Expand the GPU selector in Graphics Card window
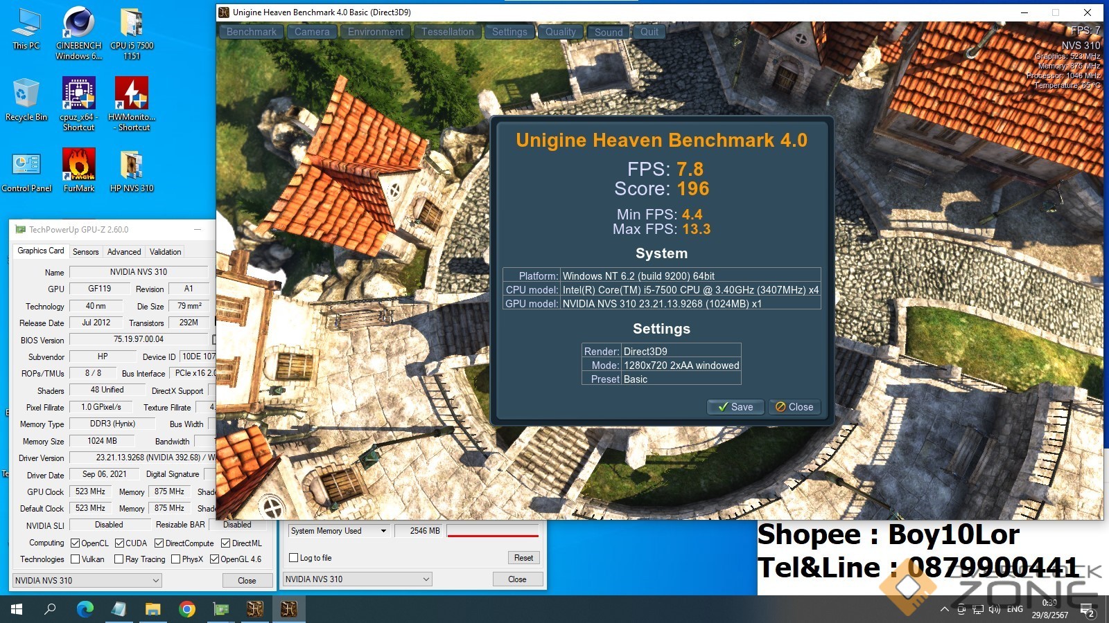 click(x=87, y=580)
